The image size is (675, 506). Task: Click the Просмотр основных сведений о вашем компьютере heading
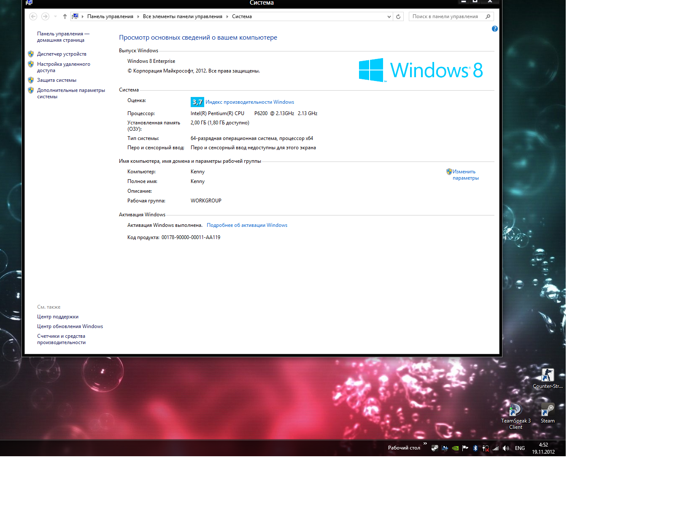[198, 38]
